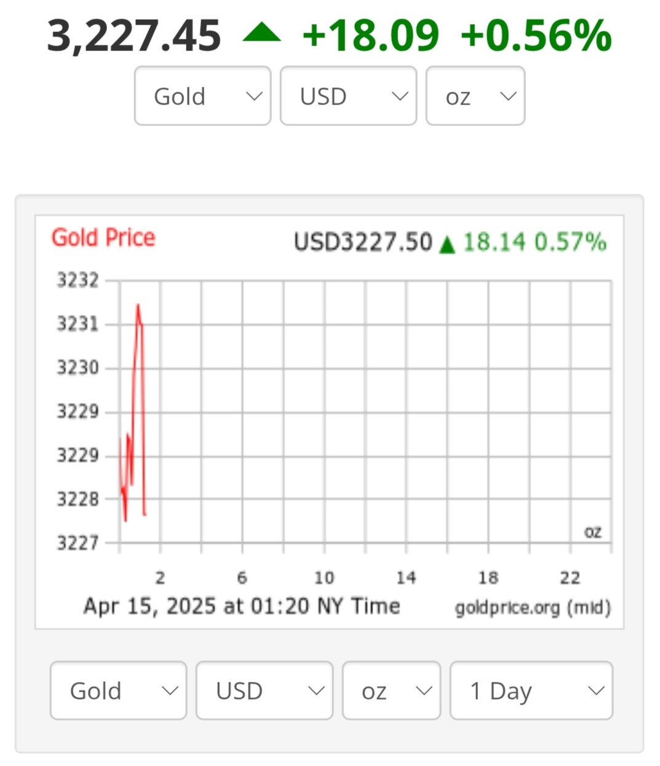Expand the top oz unit dropdown

click(x=475, y=96)
